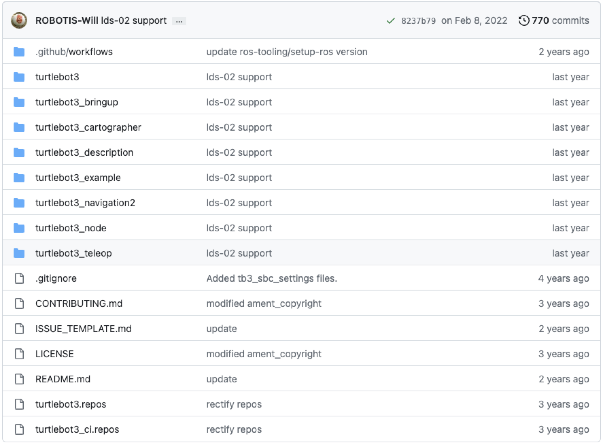Open turtlebot3_node directory
The height and width of the screenshot is (445, 603).
coord(71,228)
